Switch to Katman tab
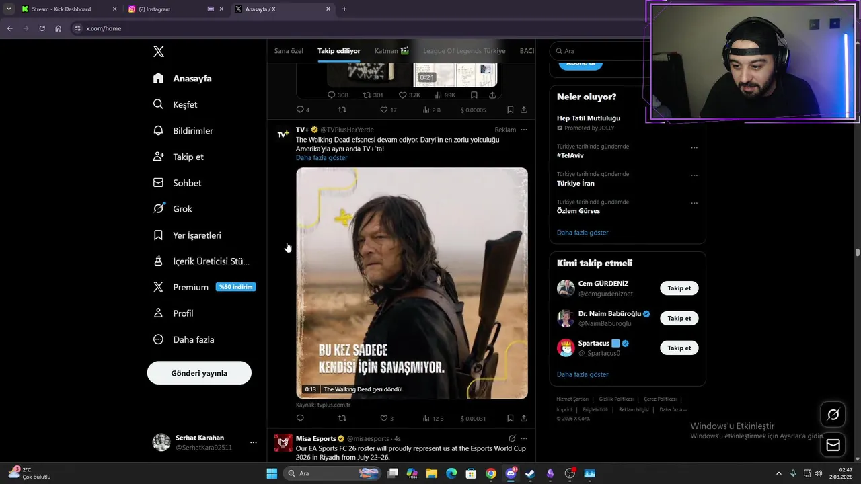861x484 pixels. click(x=391, y=51)
